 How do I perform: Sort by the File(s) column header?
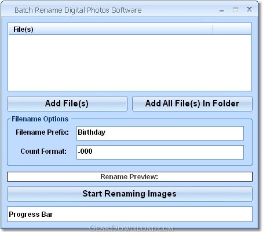click(111, 29)
